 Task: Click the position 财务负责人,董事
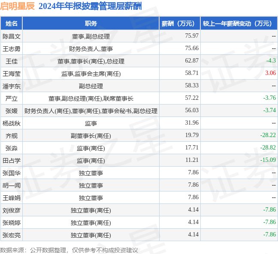click(91, 49)
